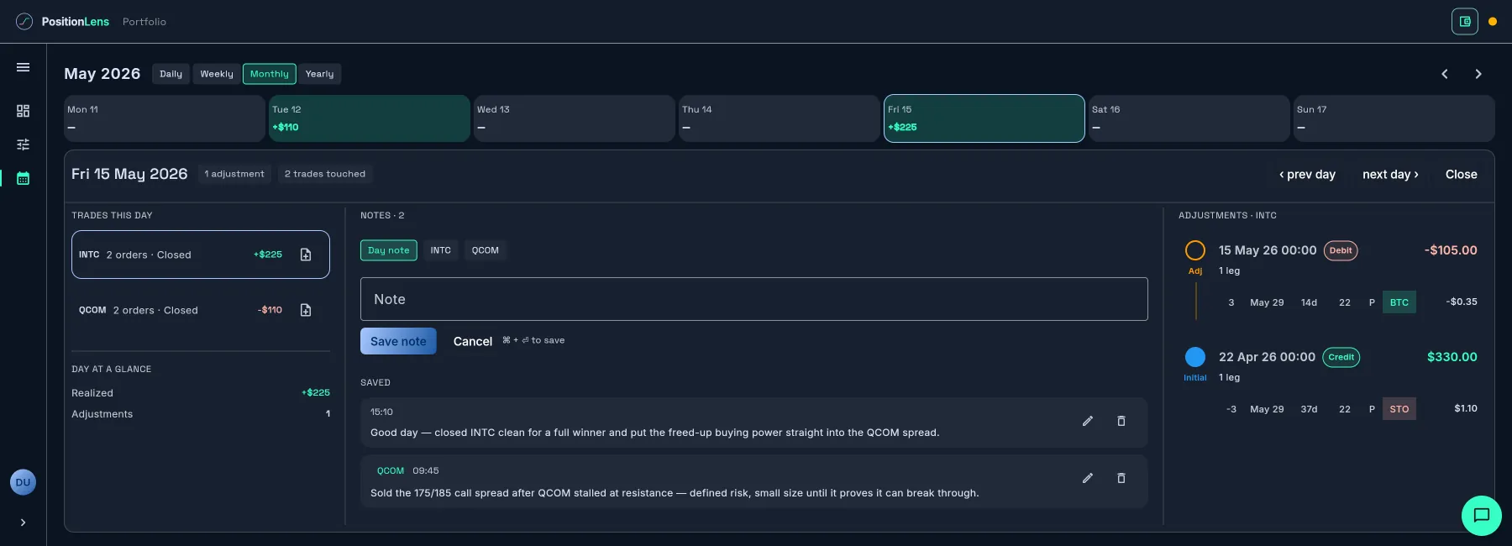Click the 1 adjustment badge
1512x546 pixels.
pos(234,174)
